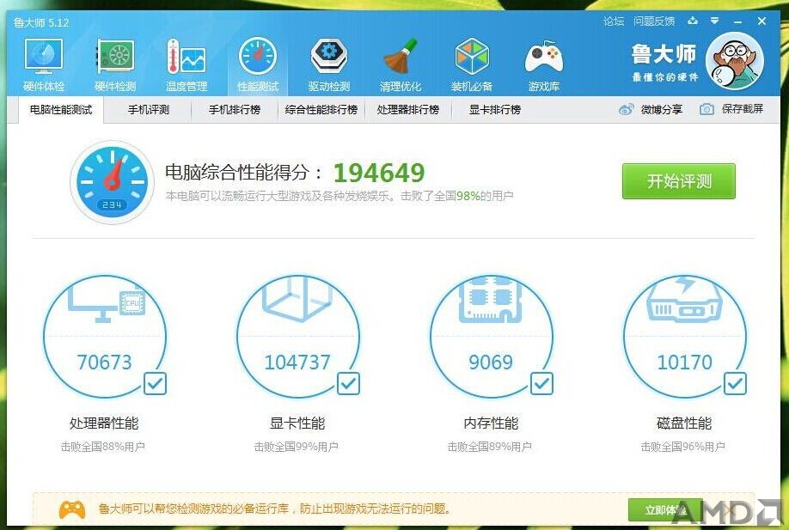This screenshot has width=789, height=530.
Task: Open the 硬件体检 hardware checkup tool
Action: (x=44, y=65)
